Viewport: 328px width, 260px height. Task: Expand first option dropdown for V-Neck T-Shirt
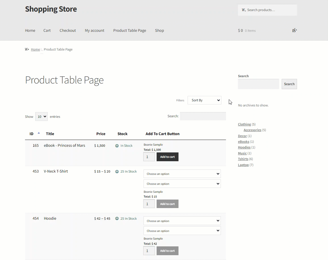coord(182,174)
